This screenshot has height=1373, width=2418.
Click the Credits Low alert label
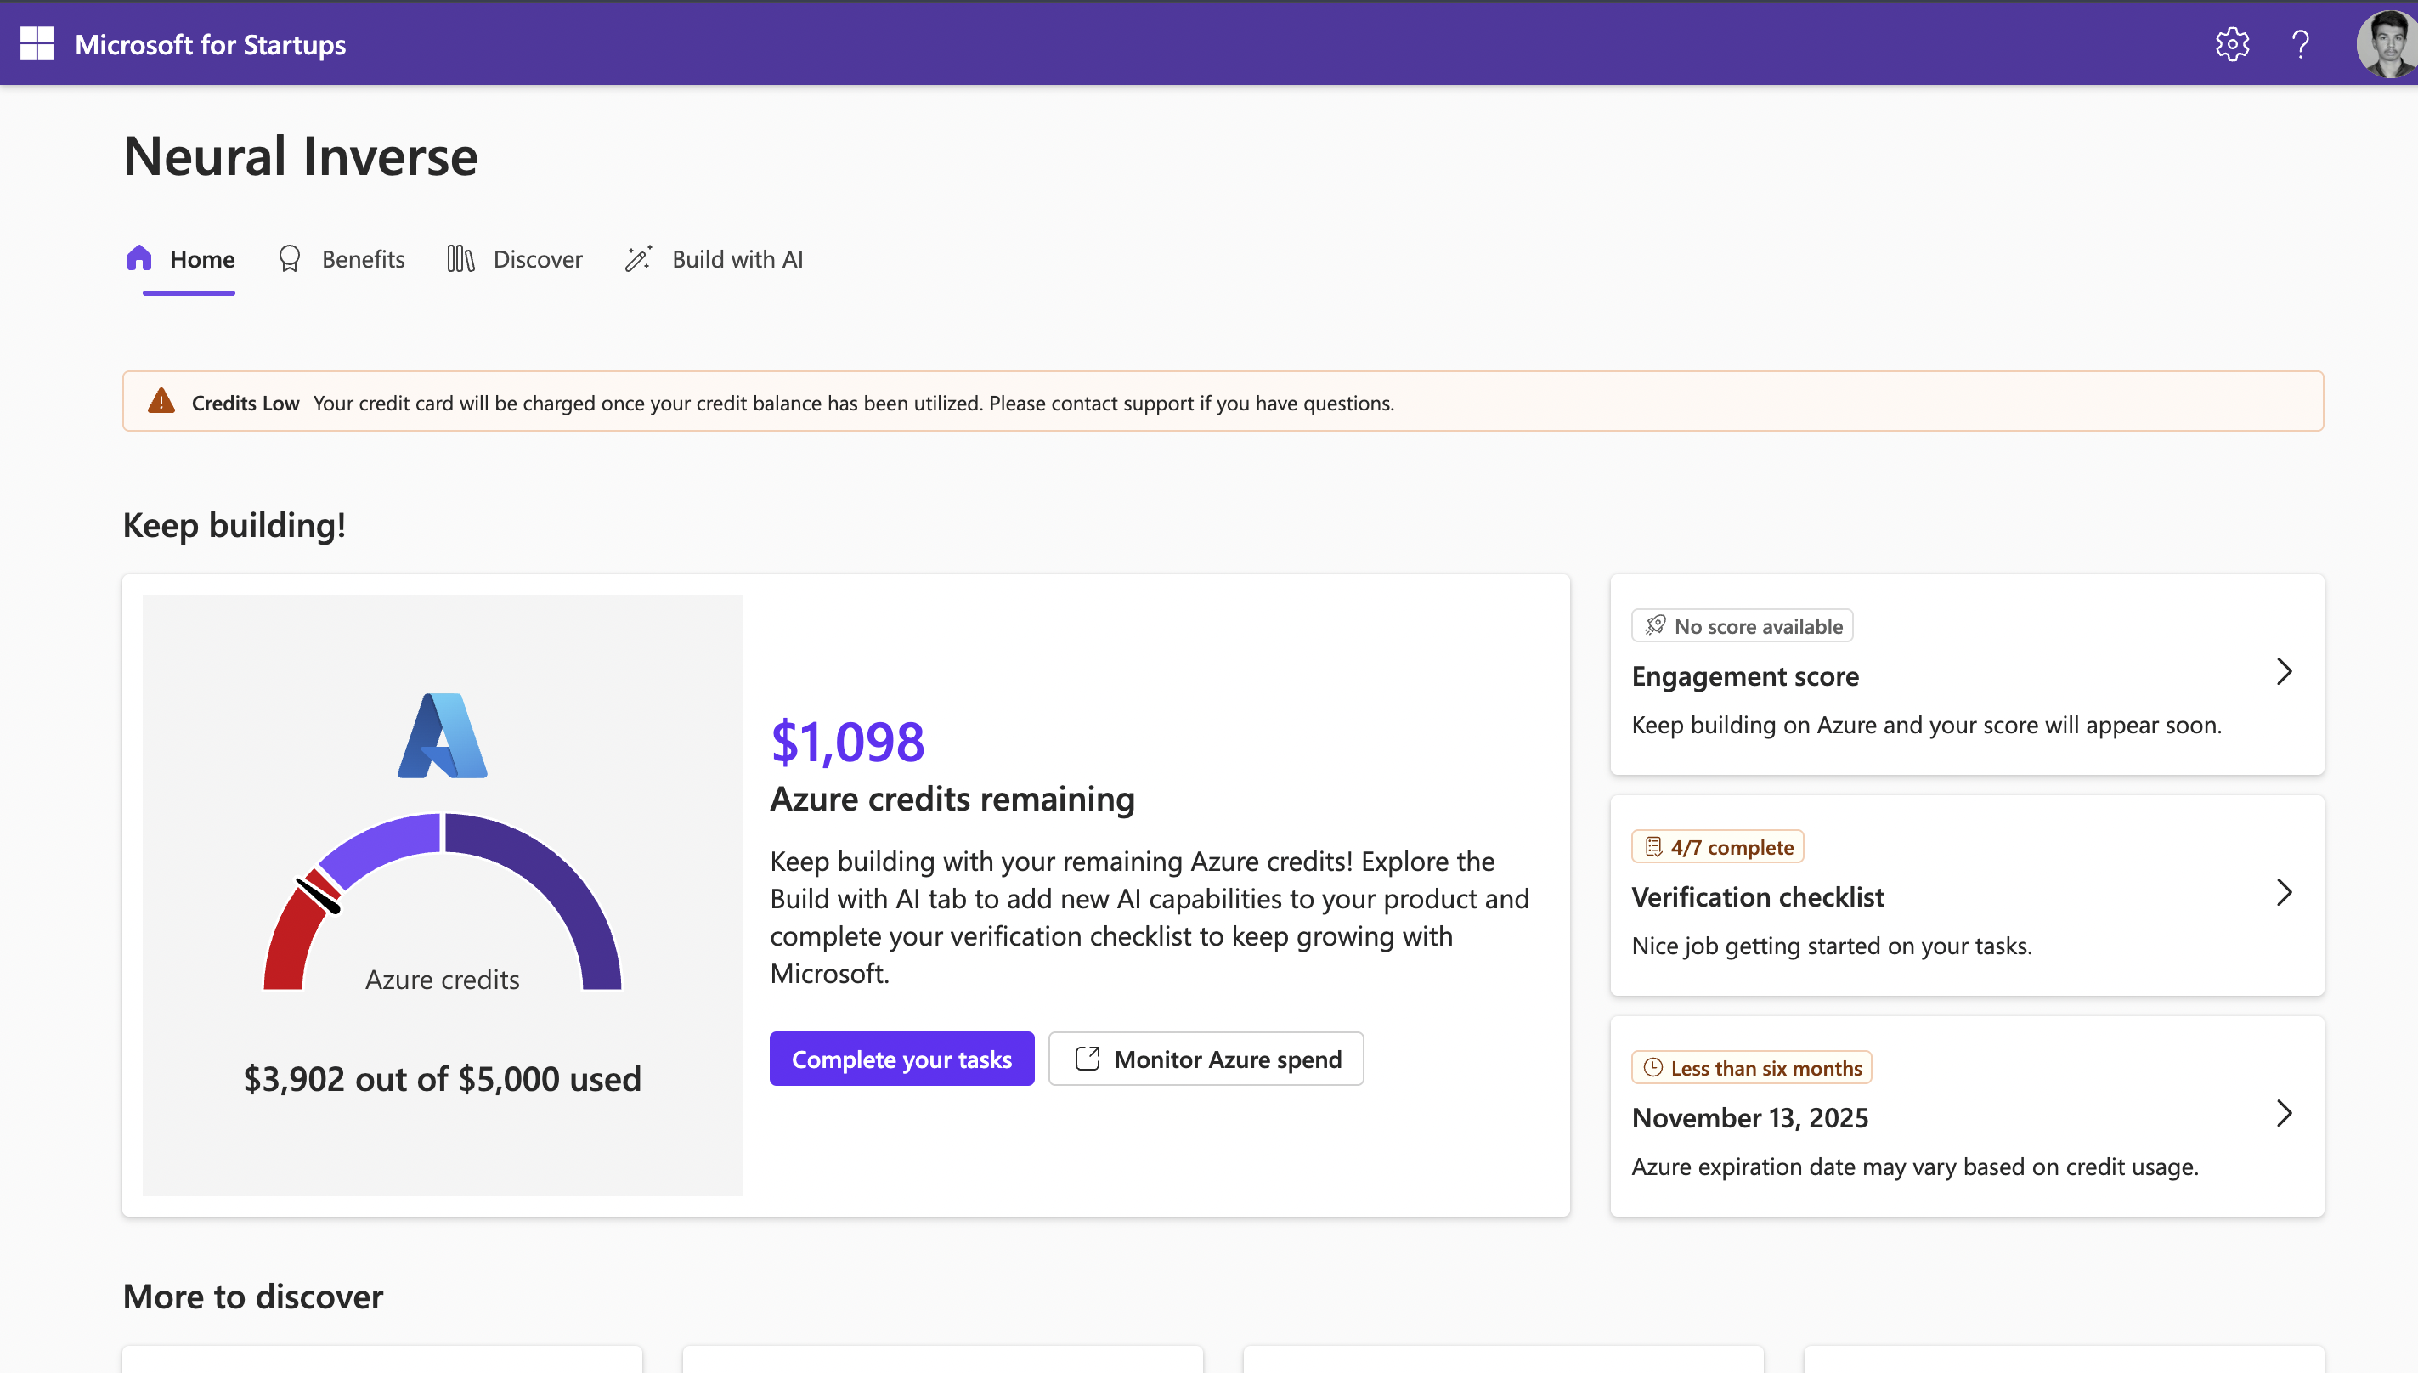(245, 403)
